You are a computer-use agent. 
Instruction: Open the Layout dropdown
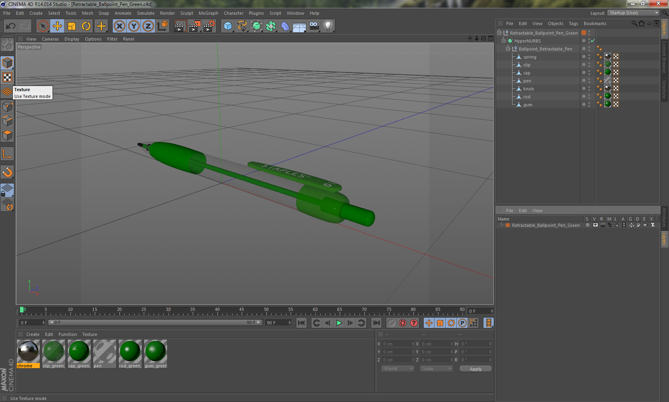(634, 13)
